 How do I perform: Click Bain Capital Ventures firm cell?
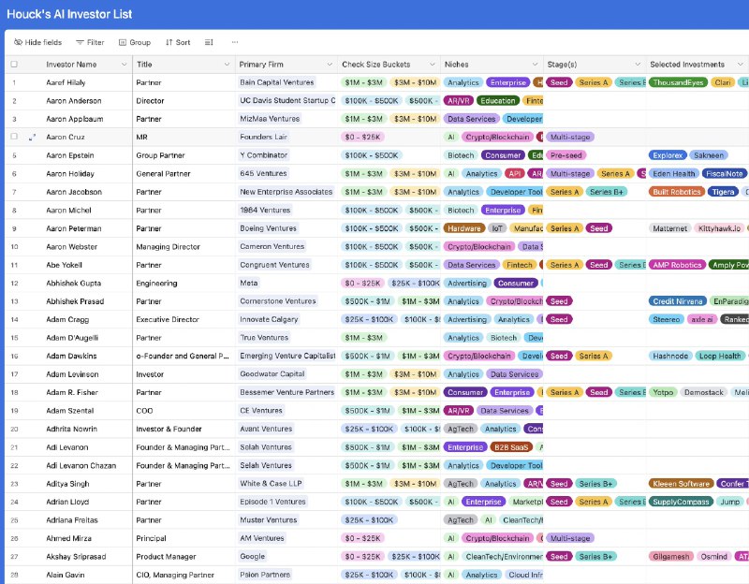pos(277,82)
